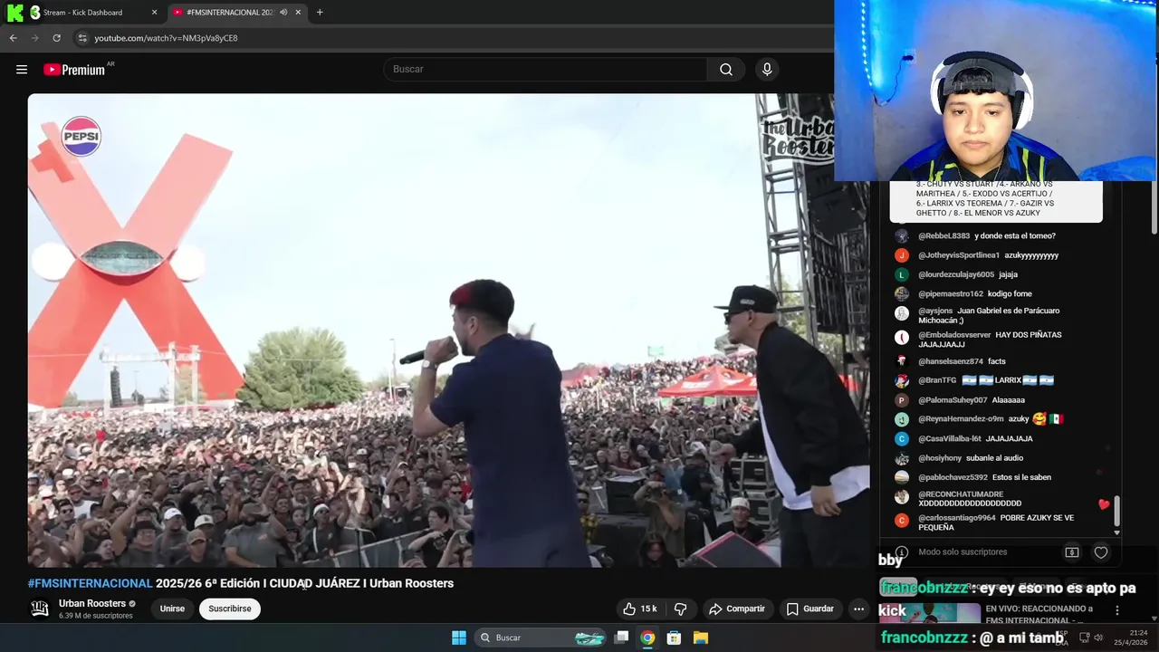View site information icon in address bar

point(82,38)
